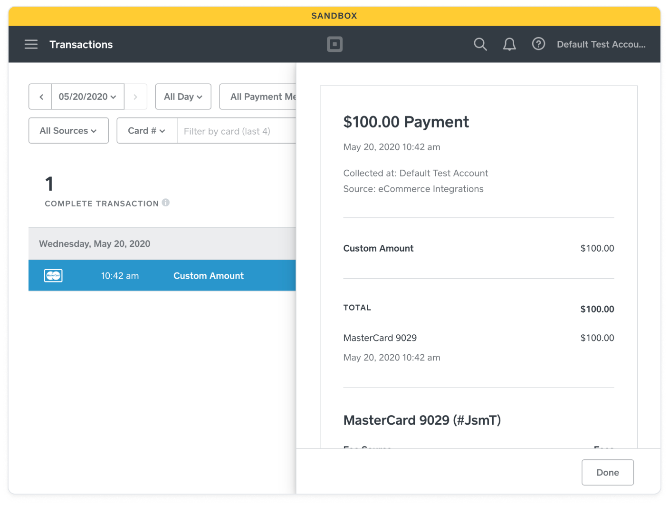Click Wednesday, May 20, 2020 date header
The width and height of the screenshot is (669, 506).
click(95, 243)
